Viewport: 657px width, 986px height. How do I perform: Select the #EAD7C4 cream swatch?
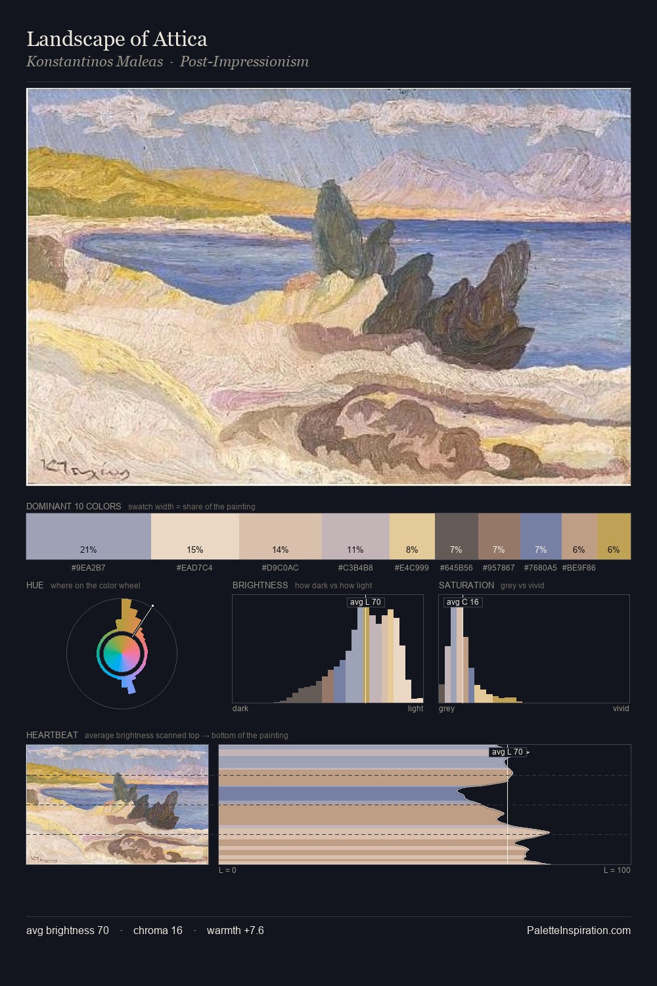(195, 536)
